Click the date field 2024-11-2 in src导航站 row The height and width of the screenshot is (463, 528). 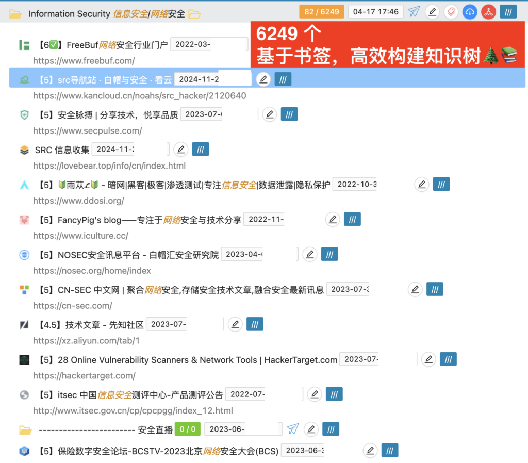(213, 79)
